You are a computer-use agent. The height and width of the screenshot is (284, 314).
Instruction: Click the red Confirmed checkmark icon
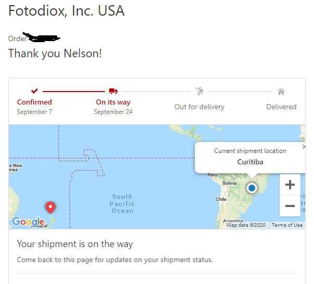coord(34,91)
